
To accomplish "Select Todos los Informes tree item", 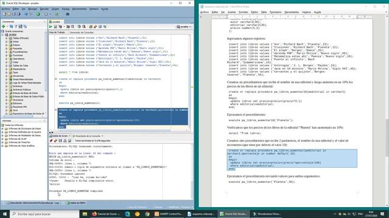I will (14, 125).
